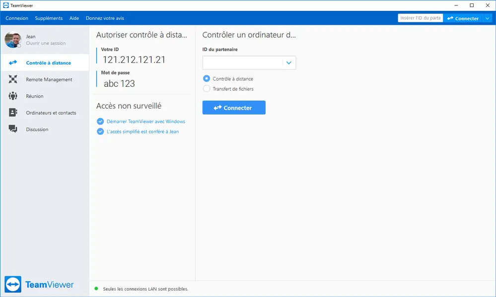Click L'accès simplifié est conféré à Jean link
496x297 pixels.
point(142,131)
